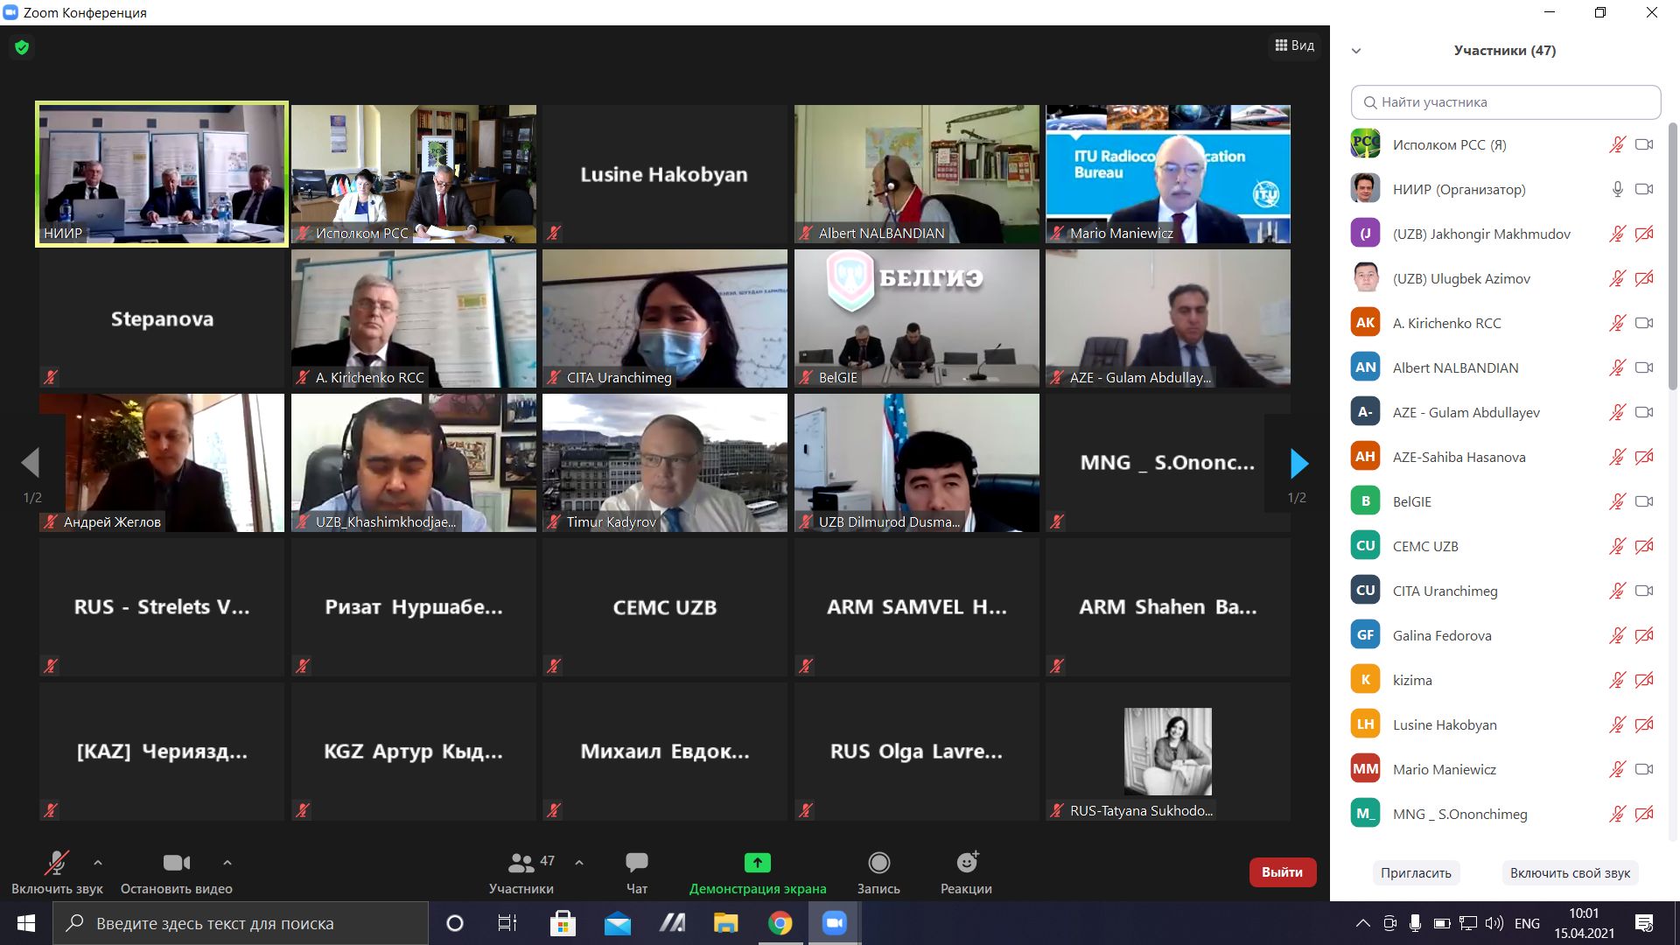This screenshot has height=945, width=1680.
Task: Click disabled camera icon of Galina Fedorova
Action: [x=1644, y=635]
